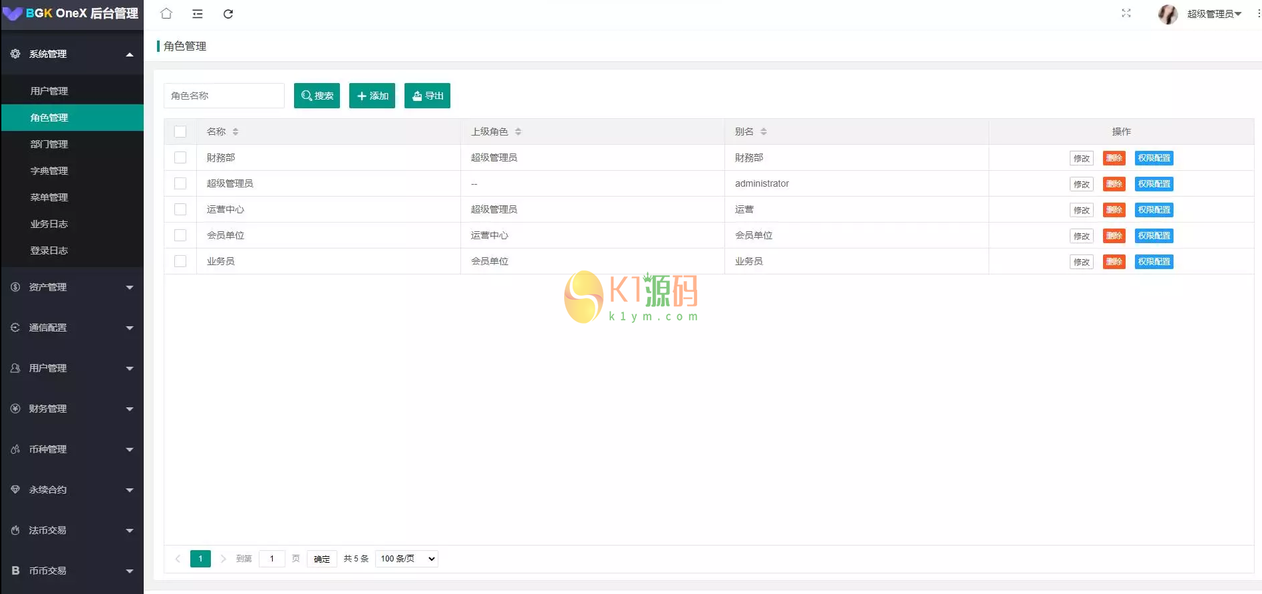Click the 币种管理 sidebar icon
The image size is (1262, 594).
[15, 449]
